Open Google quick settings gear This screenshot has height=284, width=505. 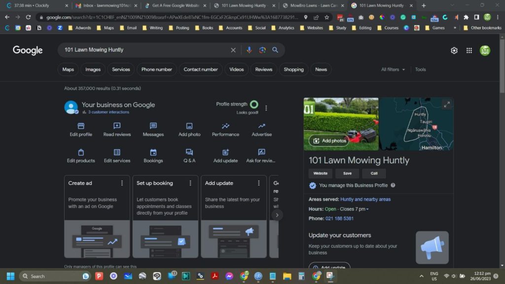(x=454, y=51)
